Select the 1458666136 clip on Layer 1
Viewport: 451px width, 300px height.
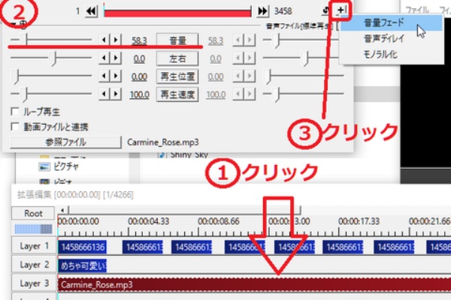click(83, 247)
